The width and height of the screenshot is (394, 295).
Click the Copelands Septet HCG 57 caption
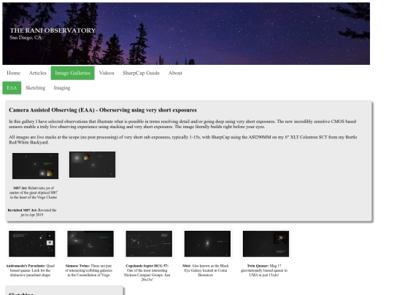tap(147, 272)
